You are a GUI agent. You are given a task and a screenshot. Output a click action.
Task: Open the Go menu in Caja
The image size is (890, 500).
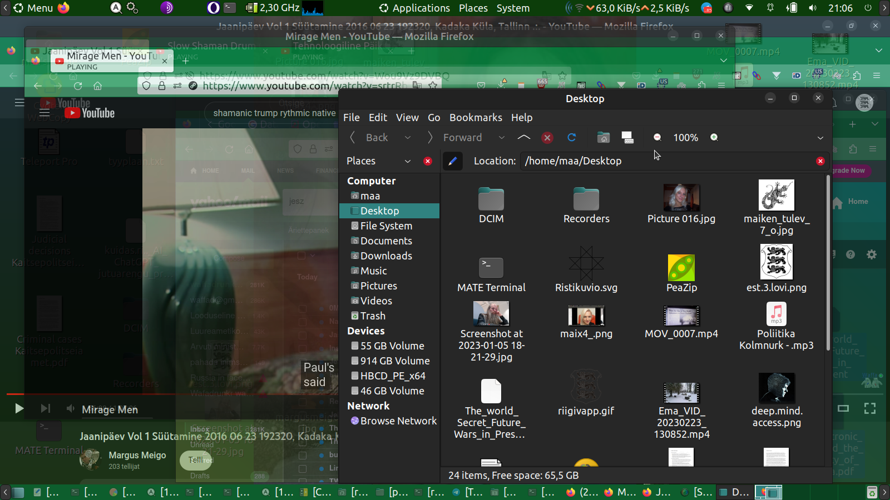tap(434, 117)
